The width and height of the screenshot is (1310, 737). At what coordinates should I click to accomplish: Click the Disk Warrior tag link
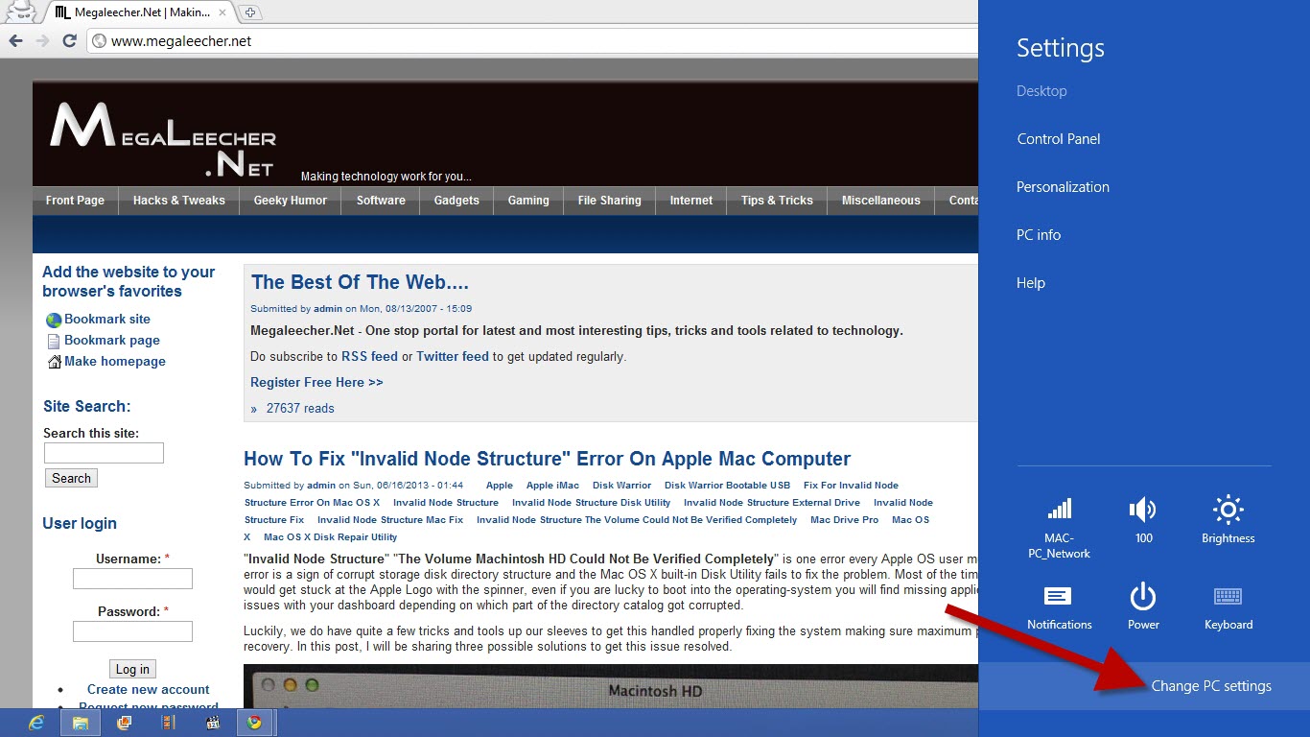[621, 486]
